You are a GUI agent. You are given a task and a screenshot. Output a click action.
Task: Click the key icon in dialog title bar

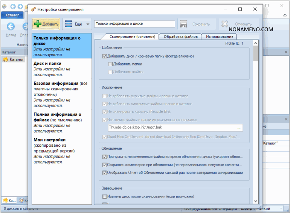(x=34, y=9)
